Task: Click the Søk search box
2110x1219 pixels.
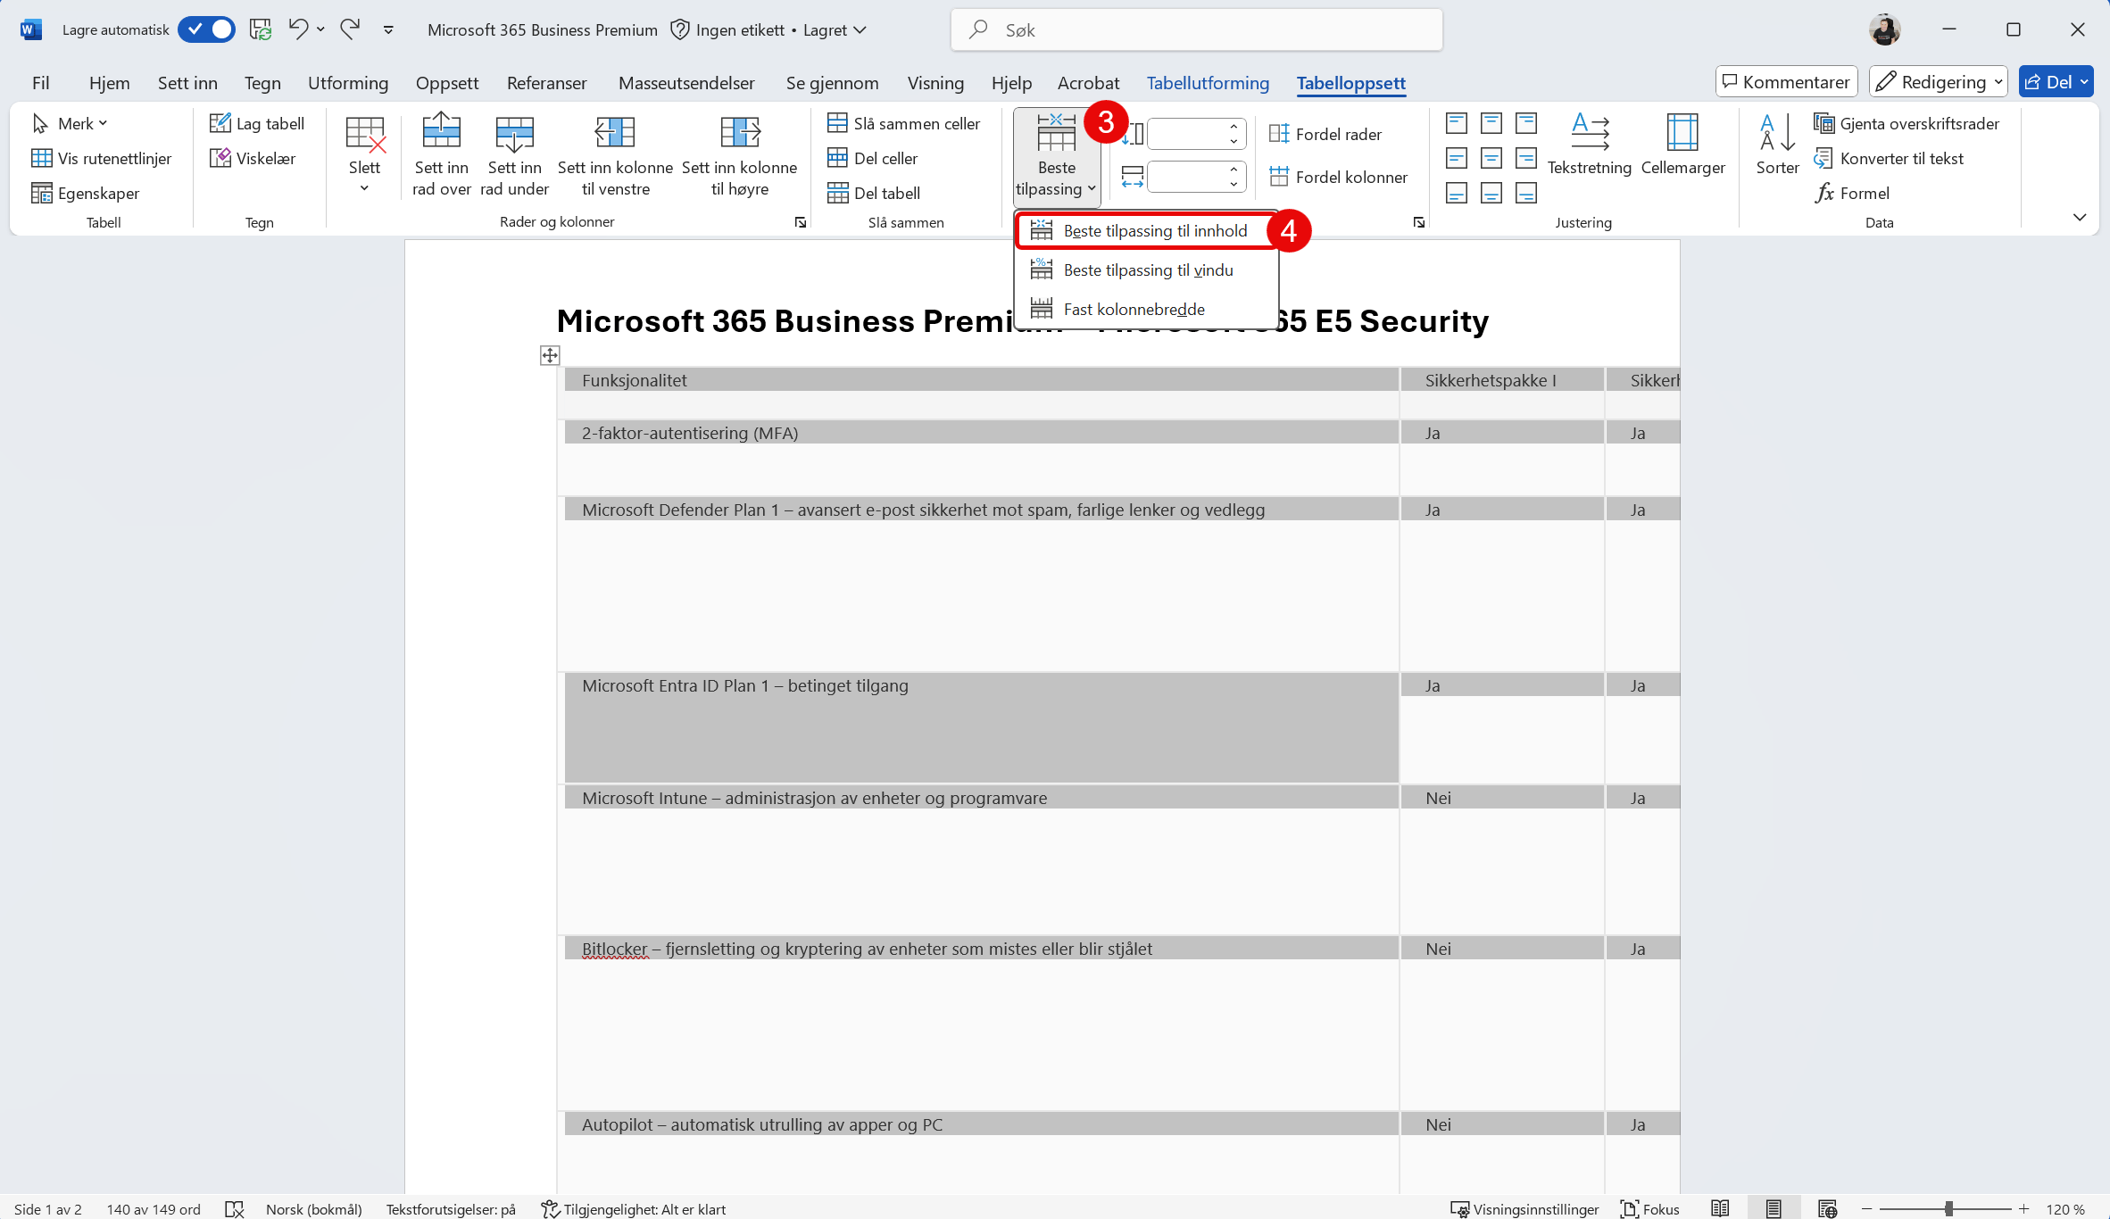Action: [1196, 29]
